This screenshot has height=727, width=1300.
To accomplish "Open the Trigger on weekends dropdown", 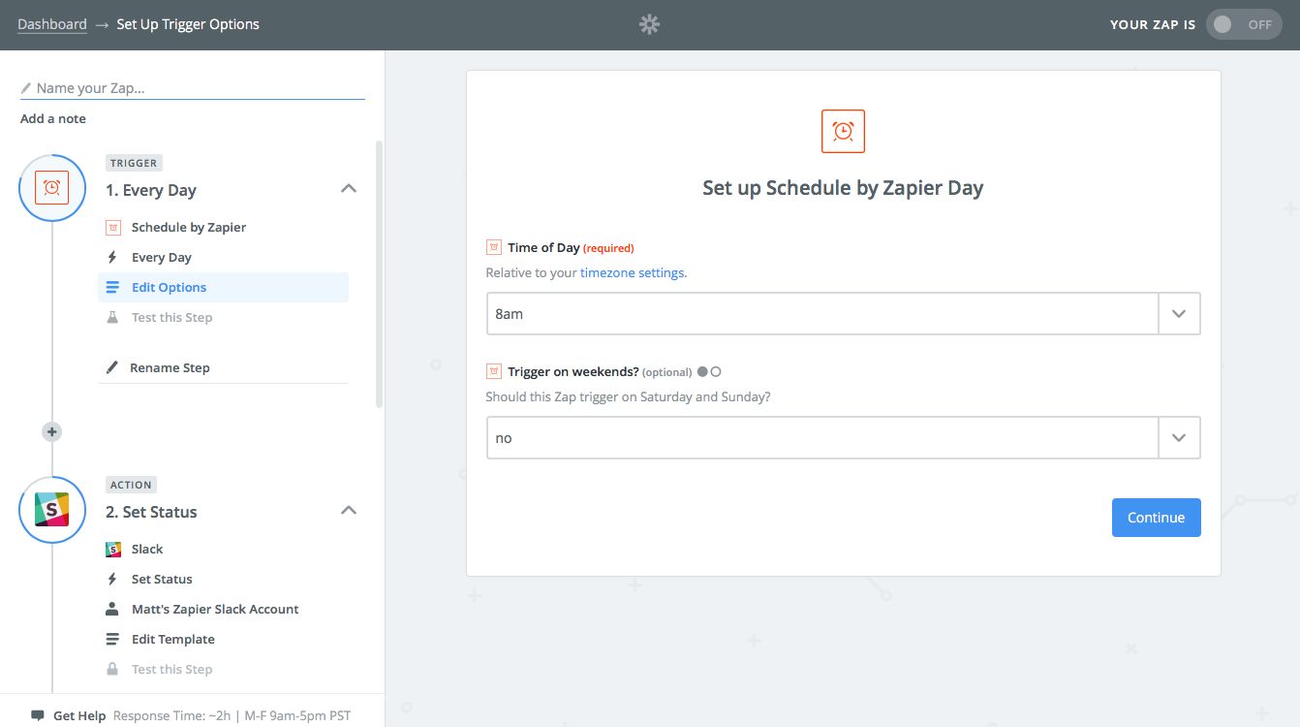I will click(x=1179, y=438).
